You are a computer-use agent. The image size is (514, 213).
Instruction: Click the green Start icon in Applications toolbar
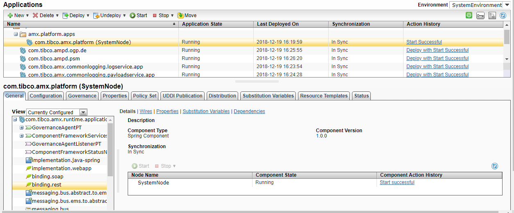pos(133,16)
